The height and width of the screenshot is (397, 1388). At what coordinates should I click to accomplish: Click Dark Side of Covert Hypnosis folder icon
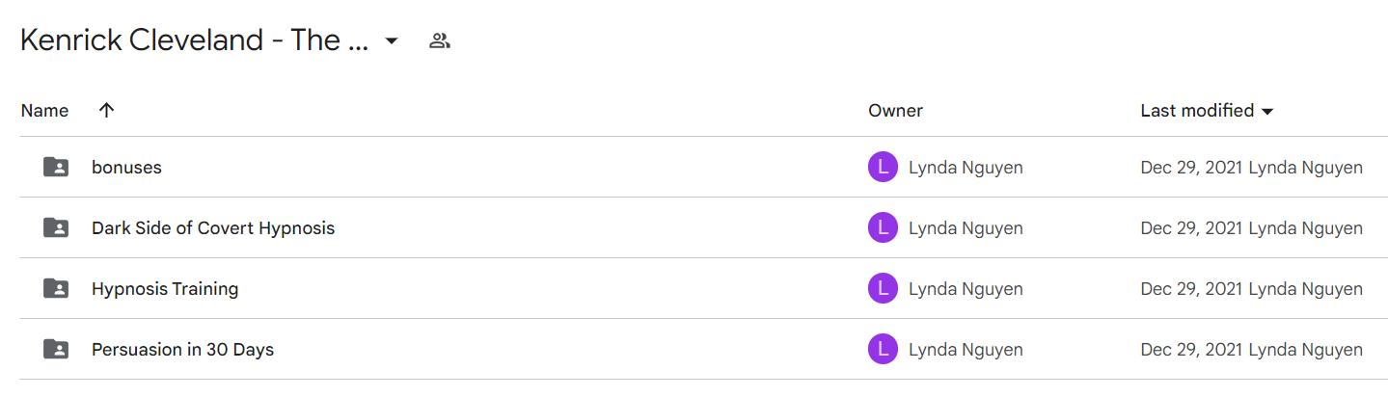pyautogui.click(x=56, y=227)
